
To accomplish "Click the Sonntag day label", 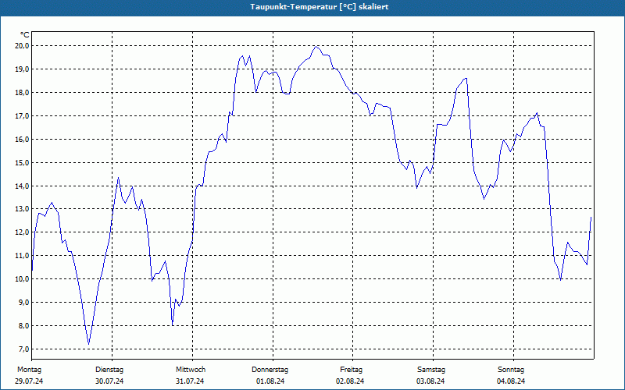I will (511, 370).
